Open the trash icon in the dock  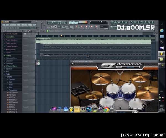point(112,109)
